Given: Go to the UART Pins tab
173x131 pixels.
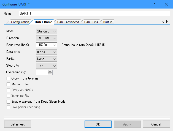Looking at the screenshot, I should coord(91,22).
